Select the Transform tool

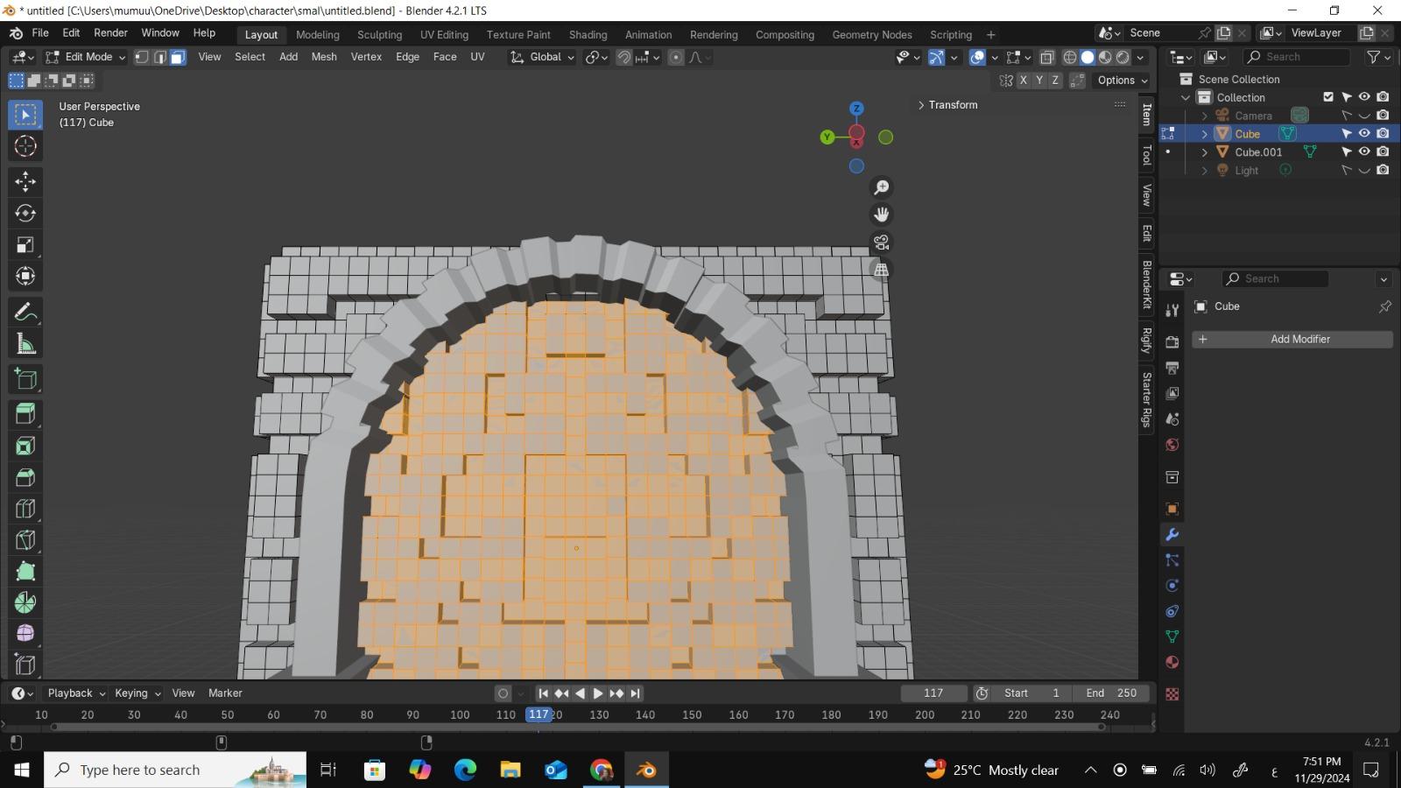[25, 276]
